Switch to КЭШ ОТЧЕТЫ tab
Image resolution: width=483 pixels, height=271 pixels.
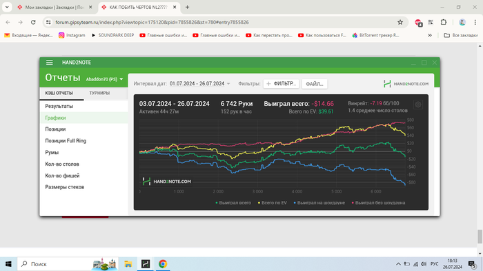pos(59,93)
